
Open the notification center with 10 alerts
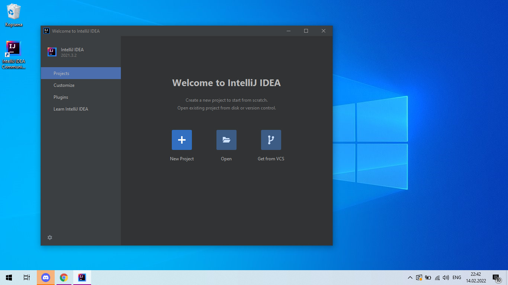(496, 278)
